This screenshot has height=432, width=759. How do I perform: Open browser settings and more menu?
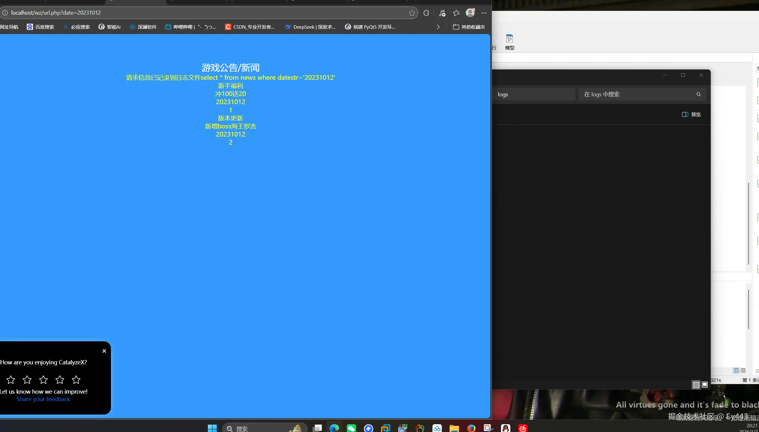pyautogui.click(x=484, y=13)
